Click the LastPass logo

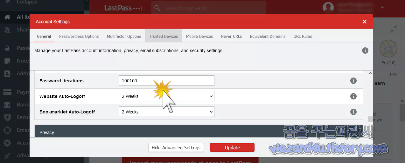pyautogui.click(x=123, y=8)
